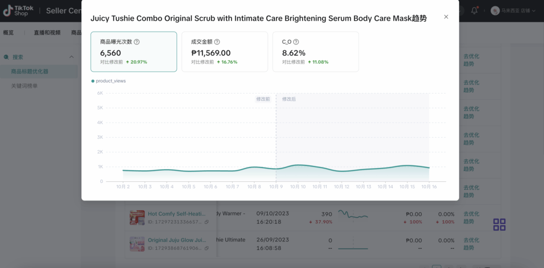Copy the Hot Comfy product ID

pos(207,222)
